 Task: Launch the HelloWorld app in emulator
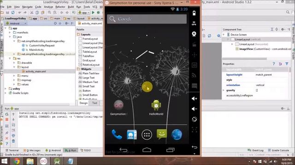pyautogui.click(x=156, y=107)
